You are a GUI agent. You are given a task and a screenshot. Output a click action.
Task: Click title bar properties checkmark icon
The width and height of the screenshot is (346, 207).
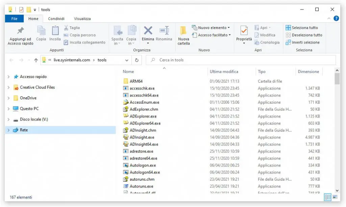(x=21, y=10)
